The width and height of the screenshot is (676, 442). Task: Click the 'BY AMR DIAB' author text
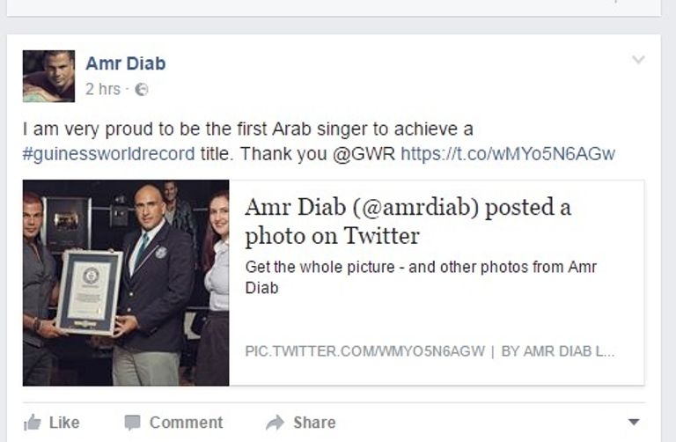pyautogui.click(x=558, y=351)
